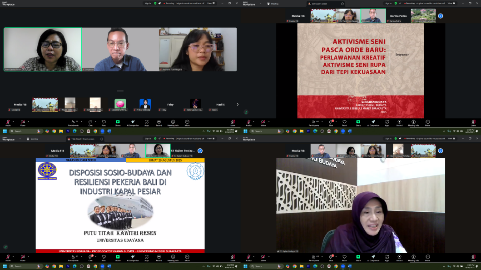Click Share in Tisah Kawitri Resen's share window

tap(118, 258)
